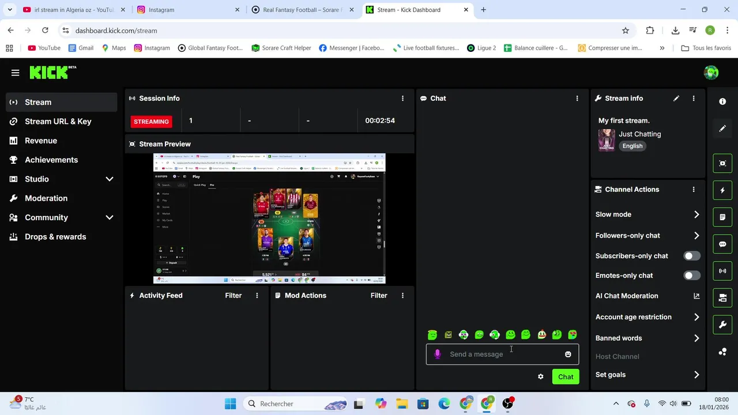738x415 pixels.
Task: Open AI Chat Moderation external link
Action: [x=696, y=296]
